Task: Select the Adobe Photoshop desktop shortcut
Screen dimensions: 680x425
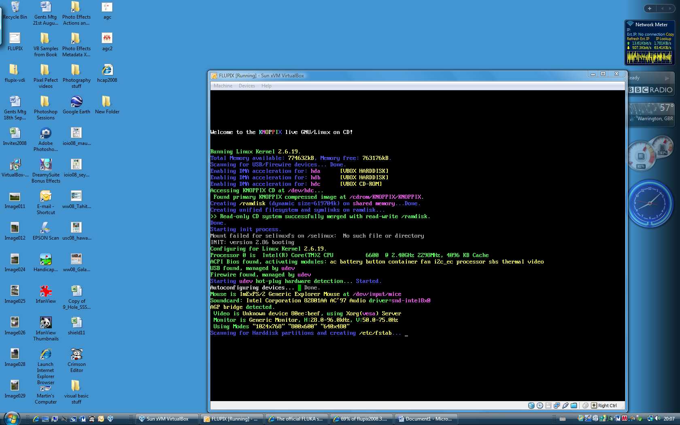Action: 46,140
